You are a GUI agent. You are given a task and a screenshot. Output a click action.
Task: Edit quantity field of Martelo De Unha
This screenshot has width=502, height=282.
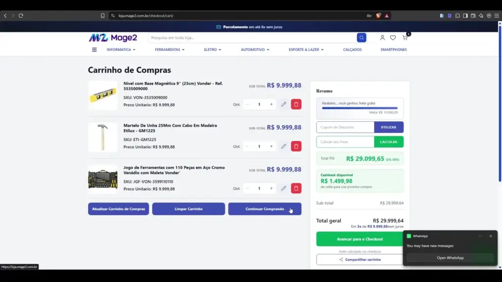(259, 146)
